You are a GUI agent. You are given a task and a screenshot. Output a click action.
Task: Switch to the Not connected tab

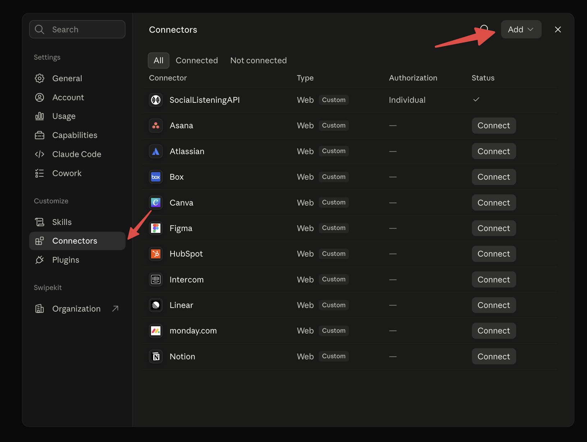click(259, 60)
